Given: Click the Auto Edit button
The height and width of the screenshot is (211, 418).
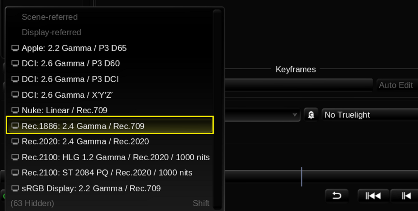Looking at the screenshot, I should coord(396,85).
